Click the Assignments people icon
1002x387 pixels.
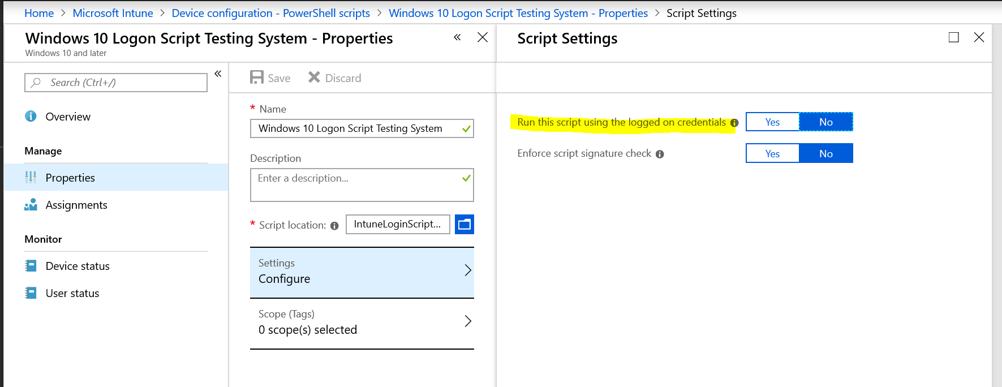31,204
